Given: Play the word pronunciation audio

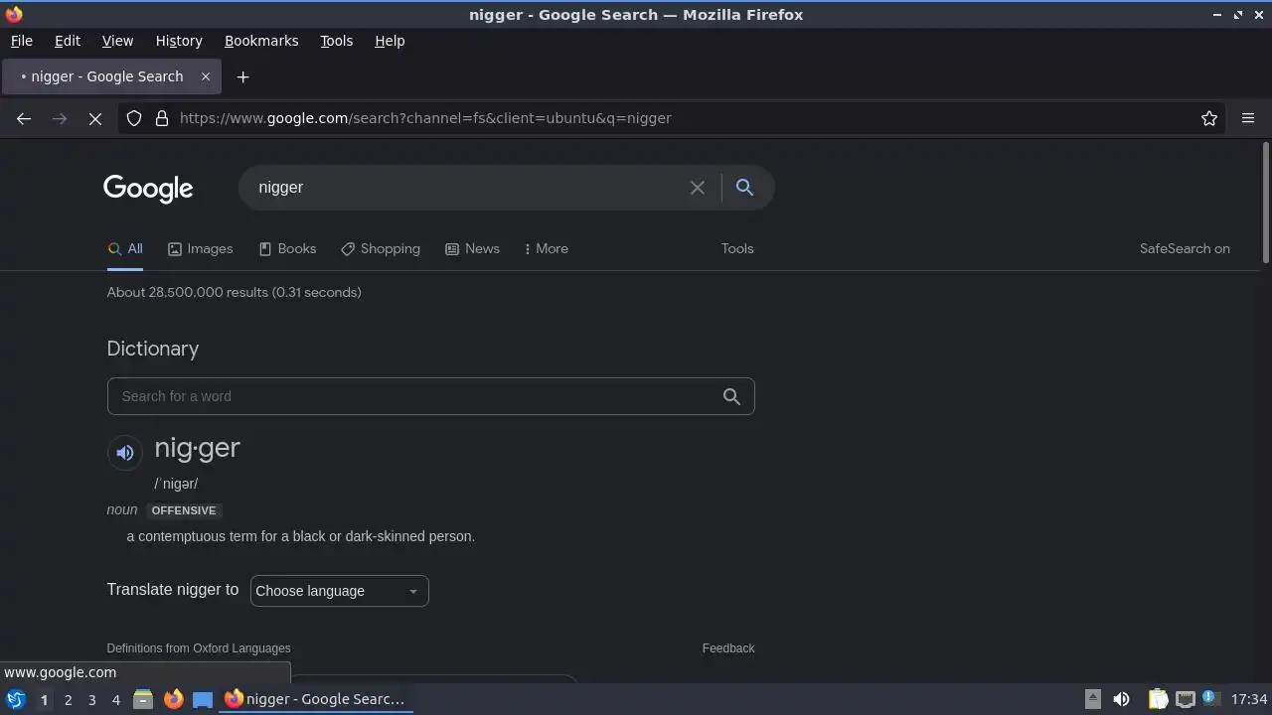Looking at the screenshot, I should pos(125,453).
